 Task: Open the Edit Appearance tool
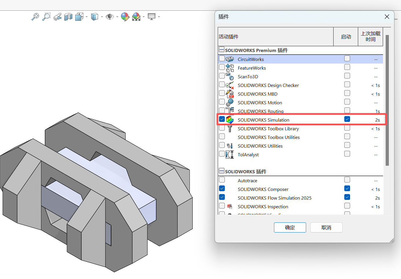[x=125, y=17]
